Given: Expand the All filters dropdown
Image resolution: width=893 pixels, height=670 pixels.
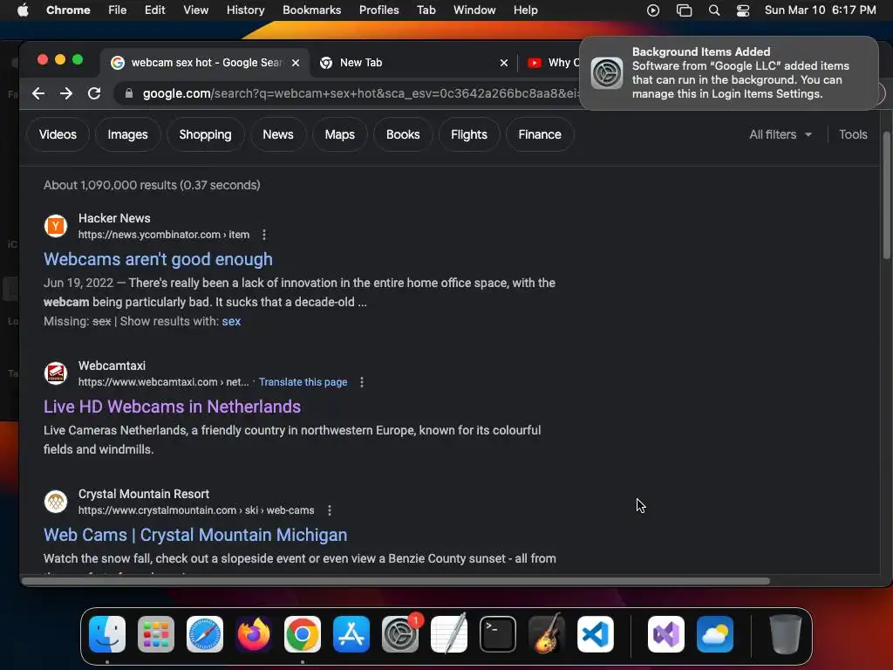Looking at the screenshot, I should tap(781, 134).
